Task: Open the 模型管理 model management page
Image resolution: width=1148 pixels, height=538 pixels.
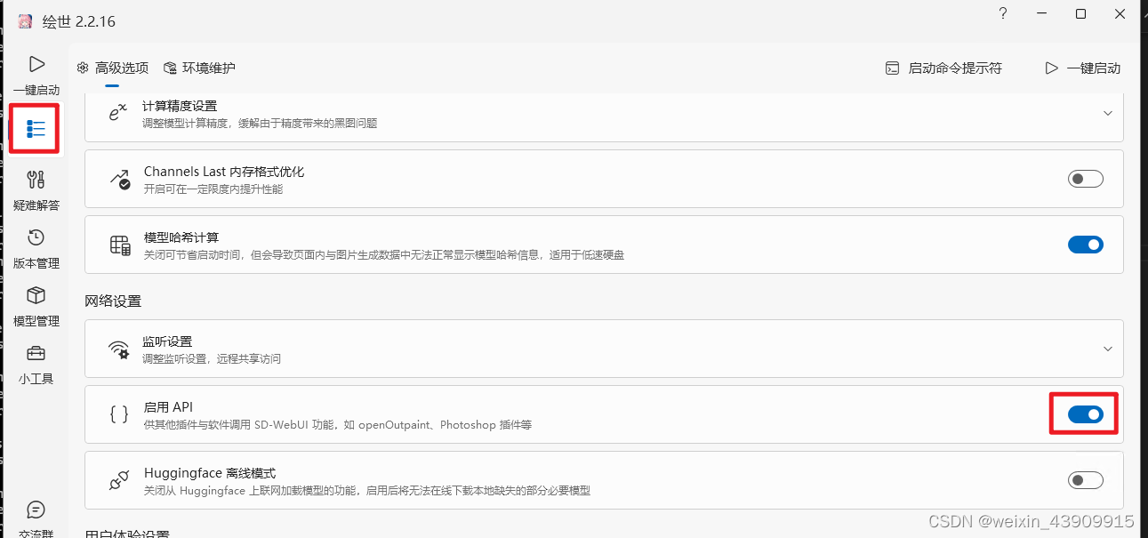Action: 36,306
